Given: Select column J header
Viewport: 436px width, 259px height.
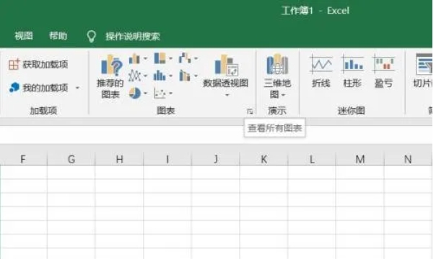Looking at the screenshot, I should click(x=216, y=159).
